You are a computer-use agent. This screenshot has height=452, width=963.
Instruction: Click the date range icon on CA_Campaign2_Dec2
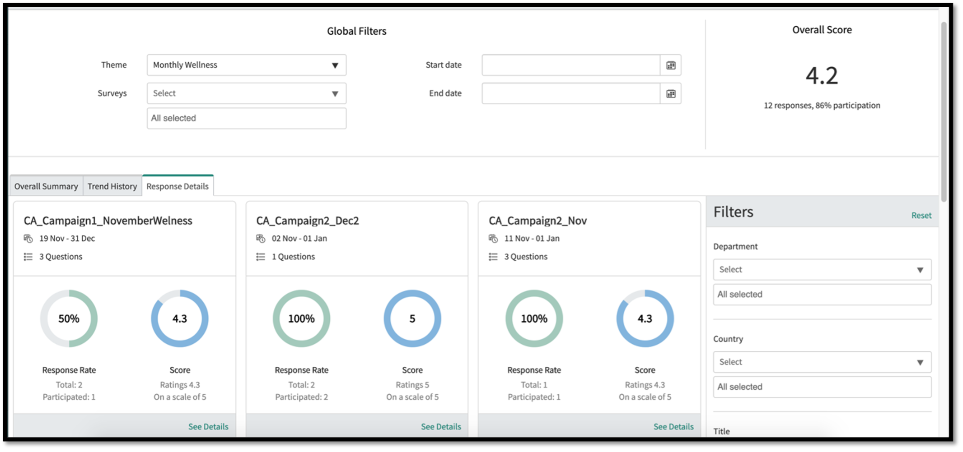261,238
